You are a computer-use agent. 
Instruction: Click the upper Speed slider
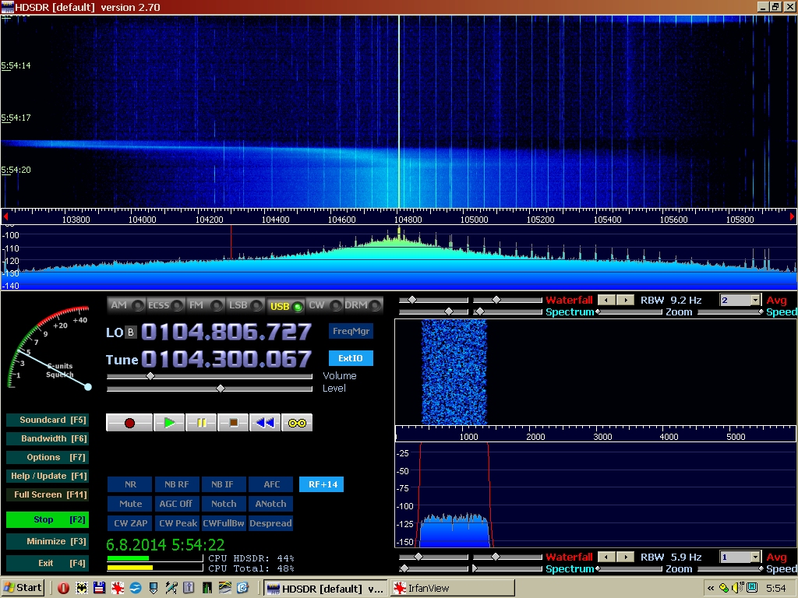(730, 311)
